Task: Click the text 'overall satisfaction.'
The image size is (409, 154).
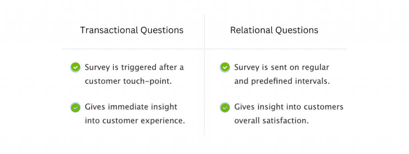Action: pyautogui.click(x=272, y=121)
